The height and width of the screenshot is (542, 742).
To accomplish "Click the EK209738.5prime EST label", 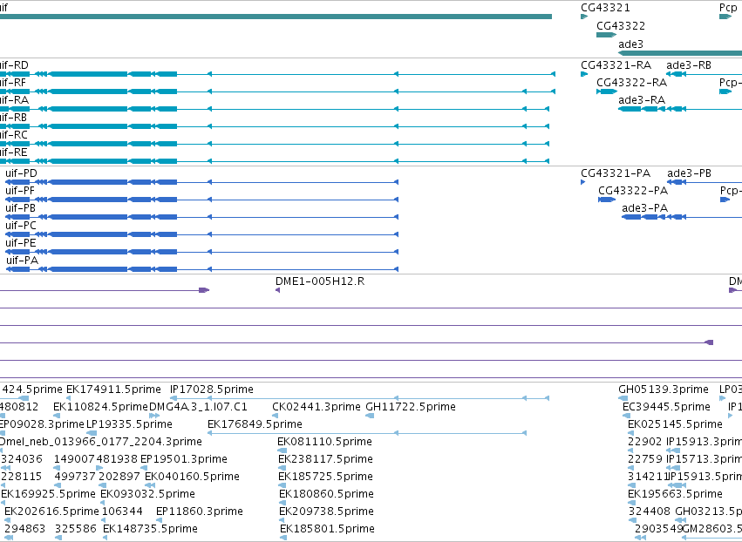I will (x=326, y=512).
